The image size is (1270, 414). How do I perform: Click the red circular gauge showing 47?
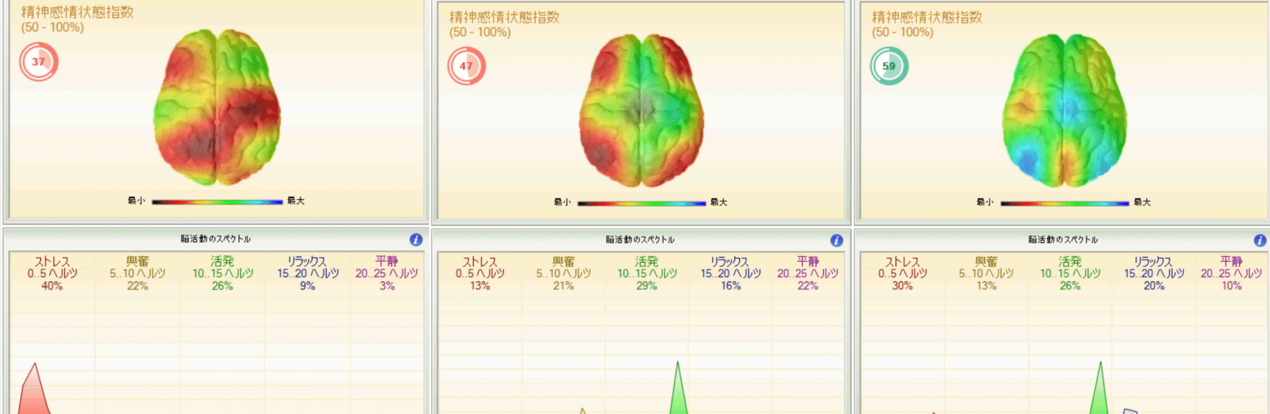pos(466,66)
